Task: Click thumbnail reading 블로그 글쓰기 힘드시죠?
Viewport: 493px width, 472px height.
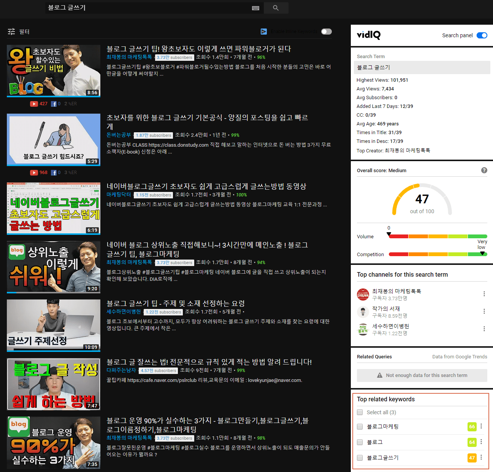Action: click(x=54, y=139)
